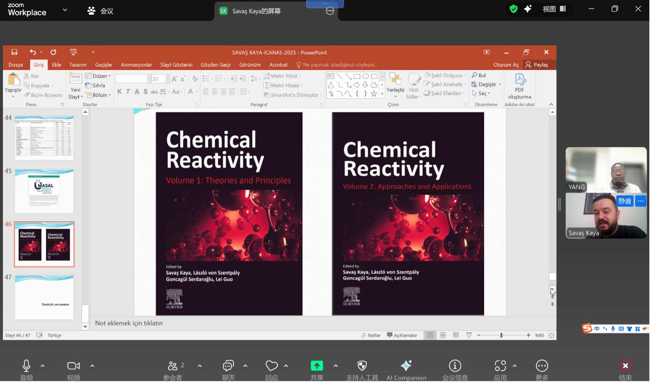651x383 pixels.
Task: Toggle the video camera button
Action: (74, 366)
